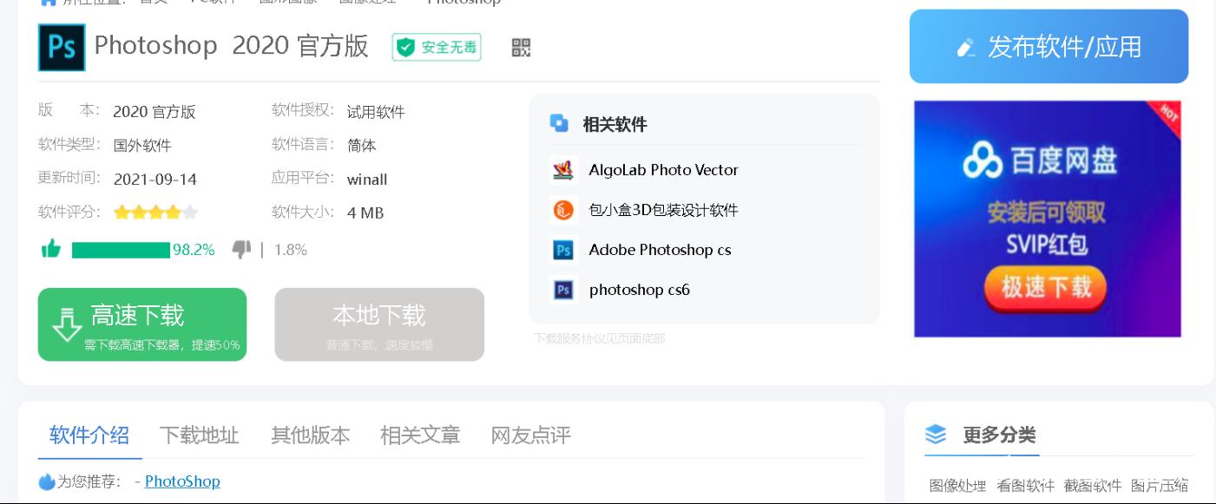Open the 网友点评 tab
Viewport: 1216px width, 504px height.
click(x=530, y=435)
